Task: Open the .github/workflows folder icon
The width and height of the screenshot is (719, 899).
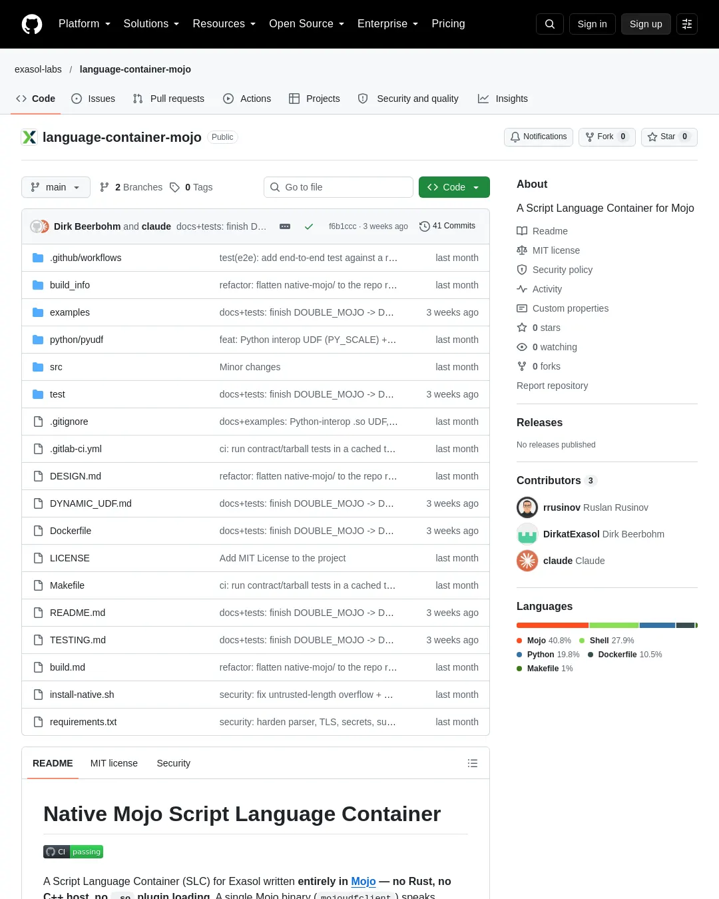Action: [38, 258]
